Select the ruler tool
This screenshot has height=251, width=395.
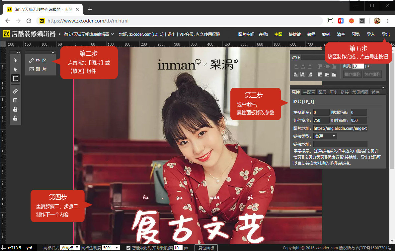(x=15, y=91)
